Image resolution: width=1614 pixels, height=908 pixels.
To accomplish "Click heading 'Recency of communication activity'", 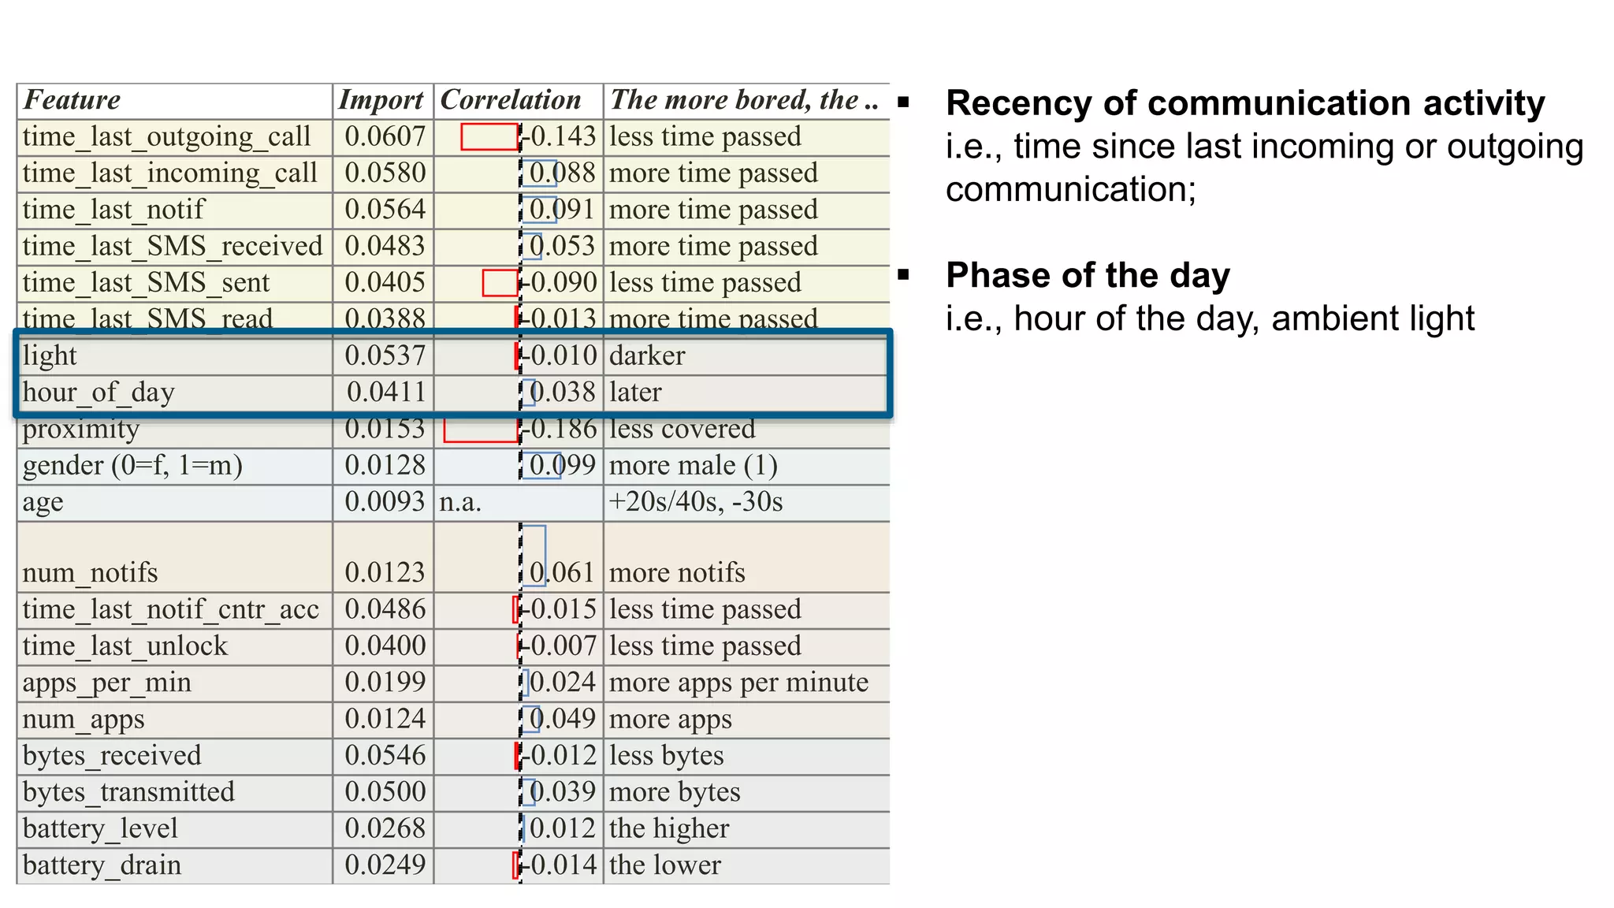I will coord(1245,104).
